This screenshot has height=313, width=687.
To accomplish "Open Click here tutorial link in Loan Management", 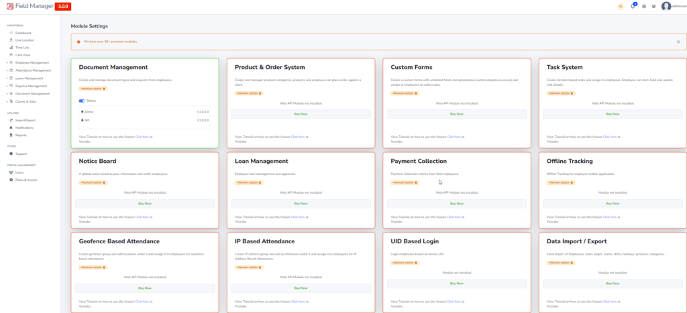I will [x=298, y=216].
